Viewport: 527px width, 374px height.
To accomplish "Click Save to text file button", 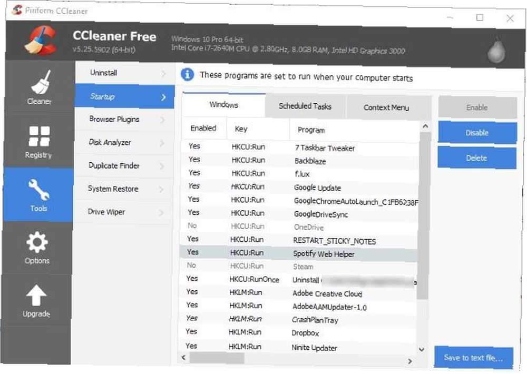I will (x=474, y=358).
